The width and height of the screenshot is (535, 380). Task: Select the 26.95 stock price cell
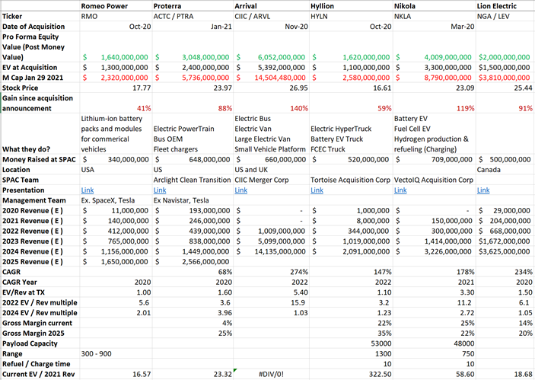click(x=271, y=88)
